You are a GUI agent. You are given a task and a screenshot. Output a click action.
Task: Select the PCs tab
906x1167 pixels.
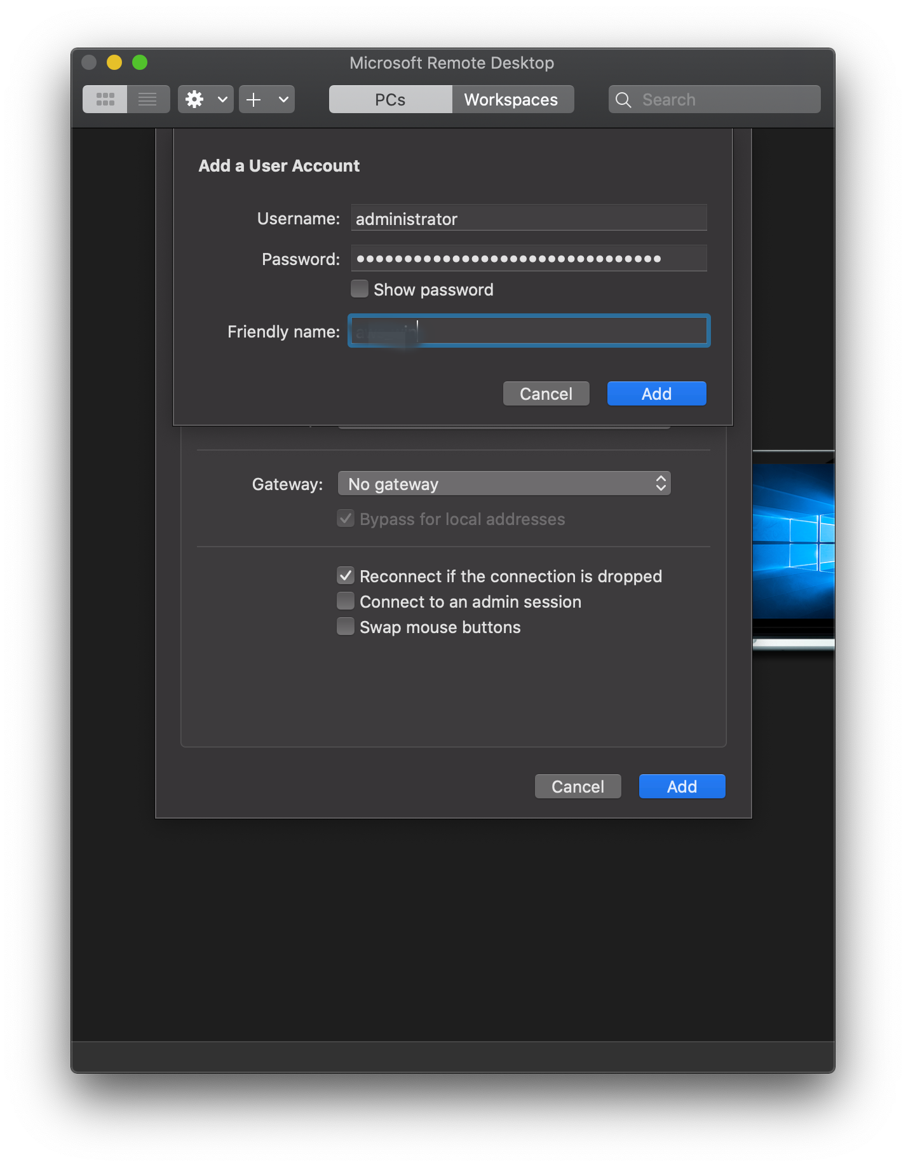tap(390, 100)
